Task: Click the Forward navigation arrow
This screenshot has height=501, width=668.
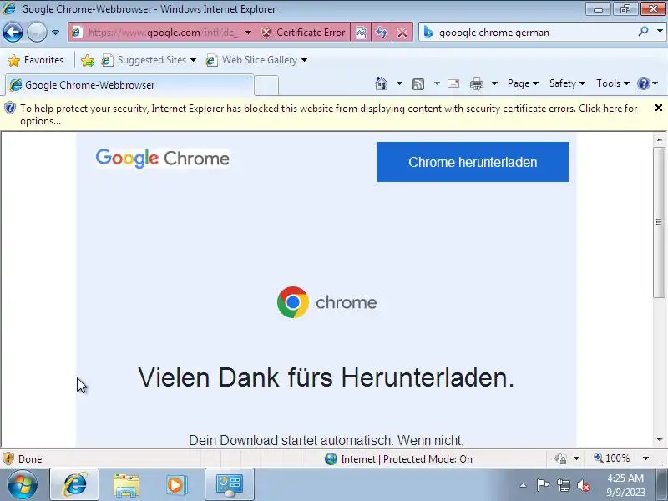Action: coord(37,33)
